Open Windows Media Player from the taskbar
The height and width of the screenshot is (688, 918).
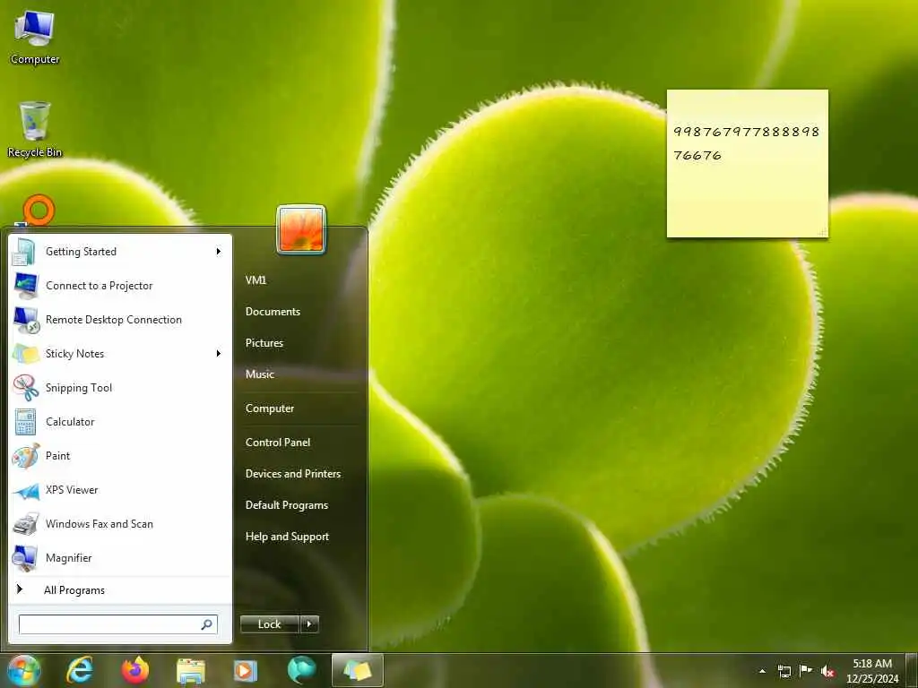click(x=246, y=670)
